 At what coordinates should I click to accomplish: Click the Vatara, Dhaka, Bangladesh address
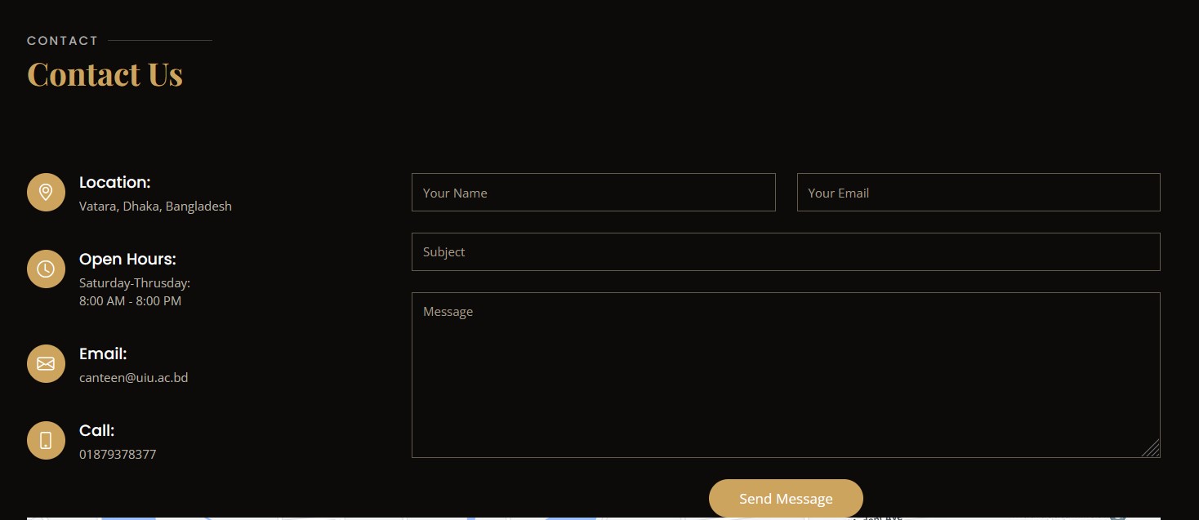point(155,207)
